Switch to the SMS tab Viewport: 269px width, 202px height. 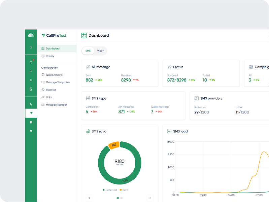pyautogui.click(x=88, y=51)
